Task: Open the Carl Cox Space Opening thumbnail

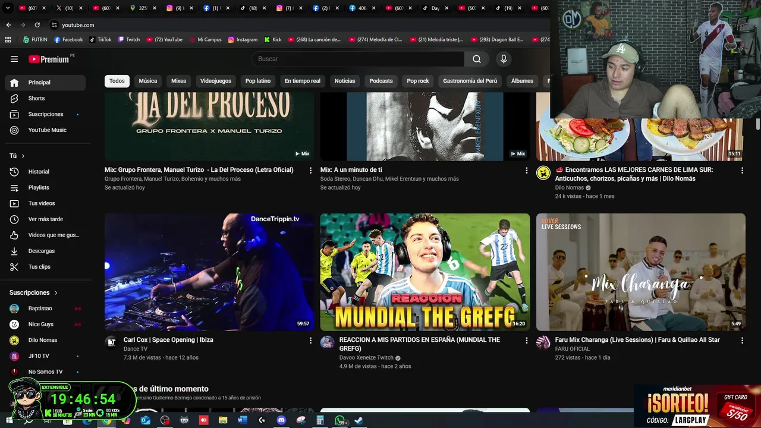Action: pos(209,272)
